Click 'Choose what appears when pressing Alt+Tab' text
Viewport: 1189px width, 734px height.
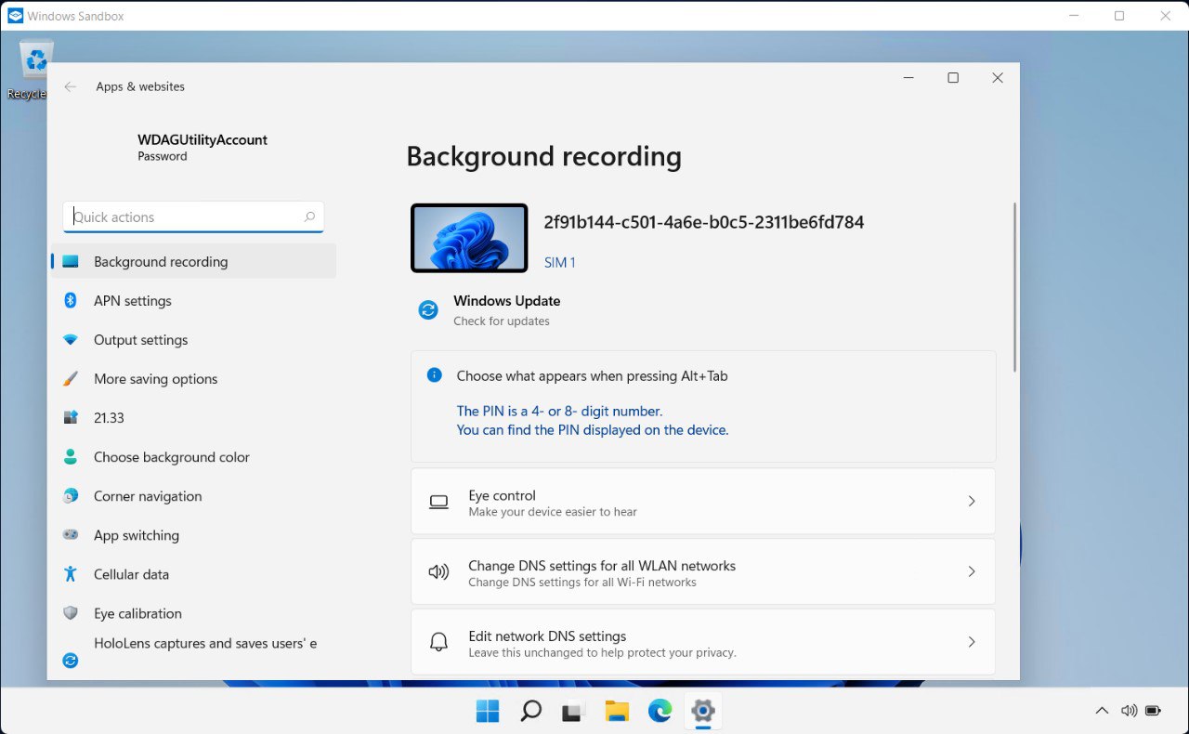(x=593, y=376)
